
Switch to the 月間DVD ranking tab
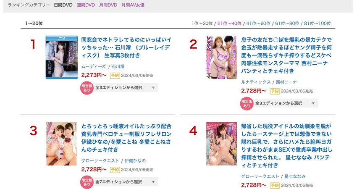pos(108,5)
